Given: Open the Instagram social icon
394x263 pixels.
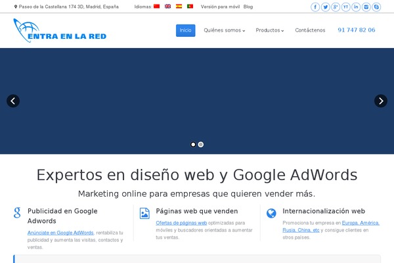Looking at the screenshot, I should coord(366,7).
